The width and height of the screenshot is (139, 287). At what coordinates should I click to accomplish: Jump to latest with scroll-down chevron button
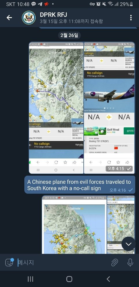point(129,244)
